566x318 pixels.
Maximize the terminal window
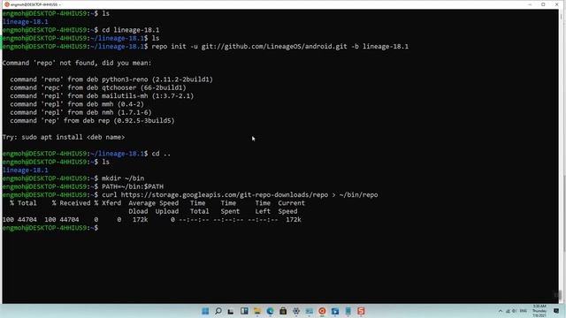543,4
